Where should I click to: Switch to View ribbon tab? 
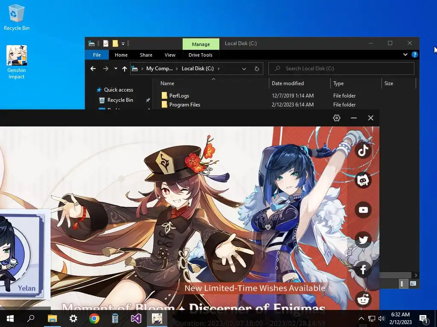[170, 55]
